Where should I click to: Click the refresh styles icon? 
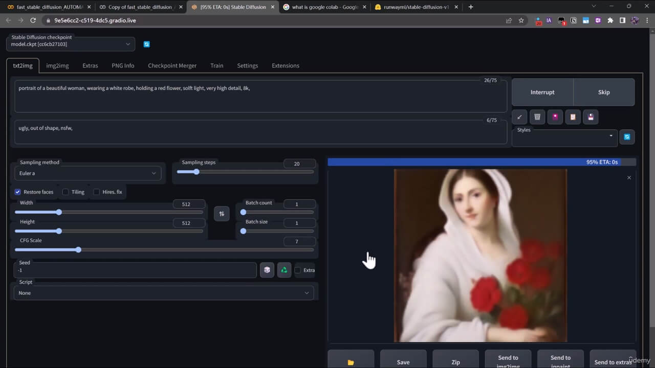click(627, 137)
